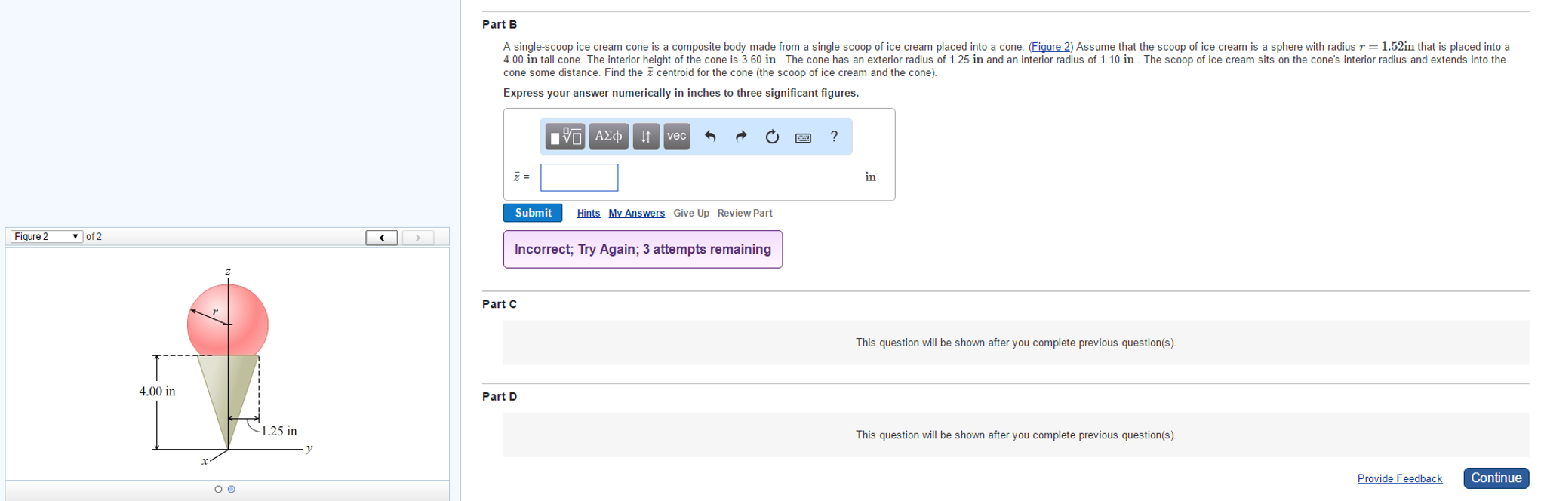Click the z-bar answer input field
1544x501 pixels.
580,177
